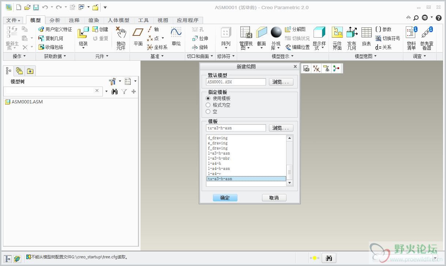Viewport: 446px width, 266px height.
Task: Select the 拖动元件 drag components tool
Action: (x=121, y=38)
